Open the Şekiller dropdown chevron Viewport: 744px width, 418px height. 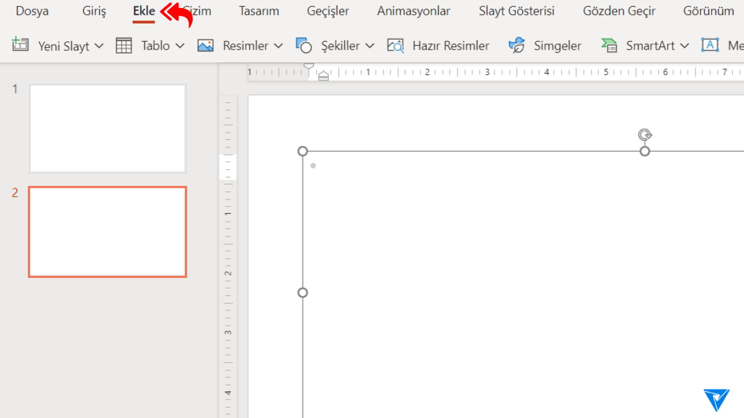(x=371, y=45)
